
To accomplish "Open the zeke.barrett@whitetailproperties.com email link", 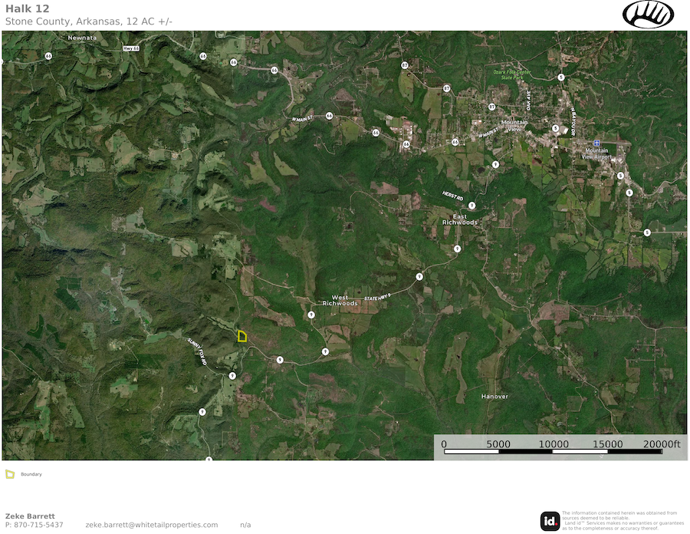I will (x=152, y=525).
